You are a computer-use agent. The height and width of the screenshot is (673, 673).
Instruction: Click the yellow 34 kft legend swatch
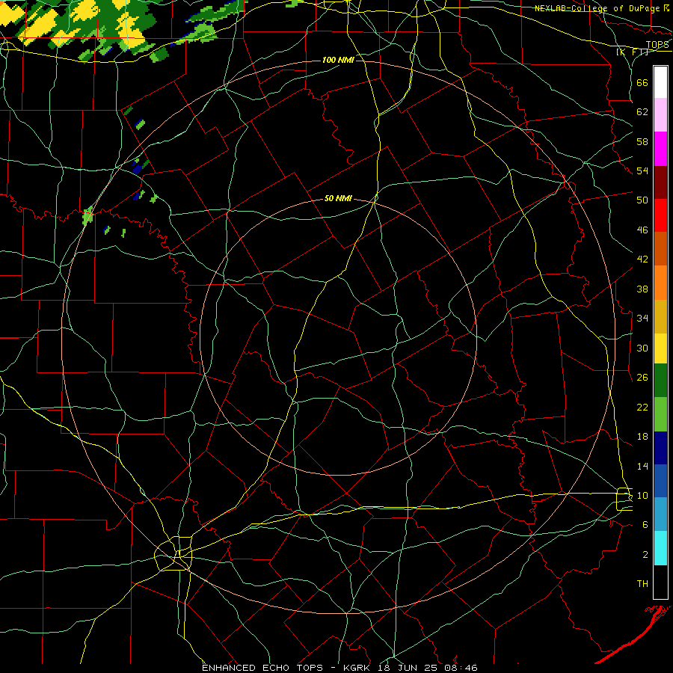coord(660,348)
